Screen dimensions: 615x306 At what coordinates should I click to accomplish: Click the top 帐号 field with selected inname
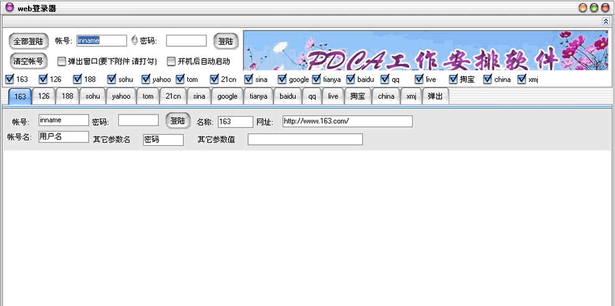tap(102, 41)
